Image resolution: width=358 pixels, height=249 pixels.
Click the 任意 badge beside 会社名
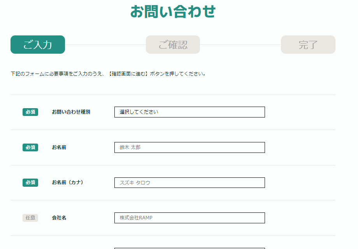pyautogui.click(x=30, y=218)
